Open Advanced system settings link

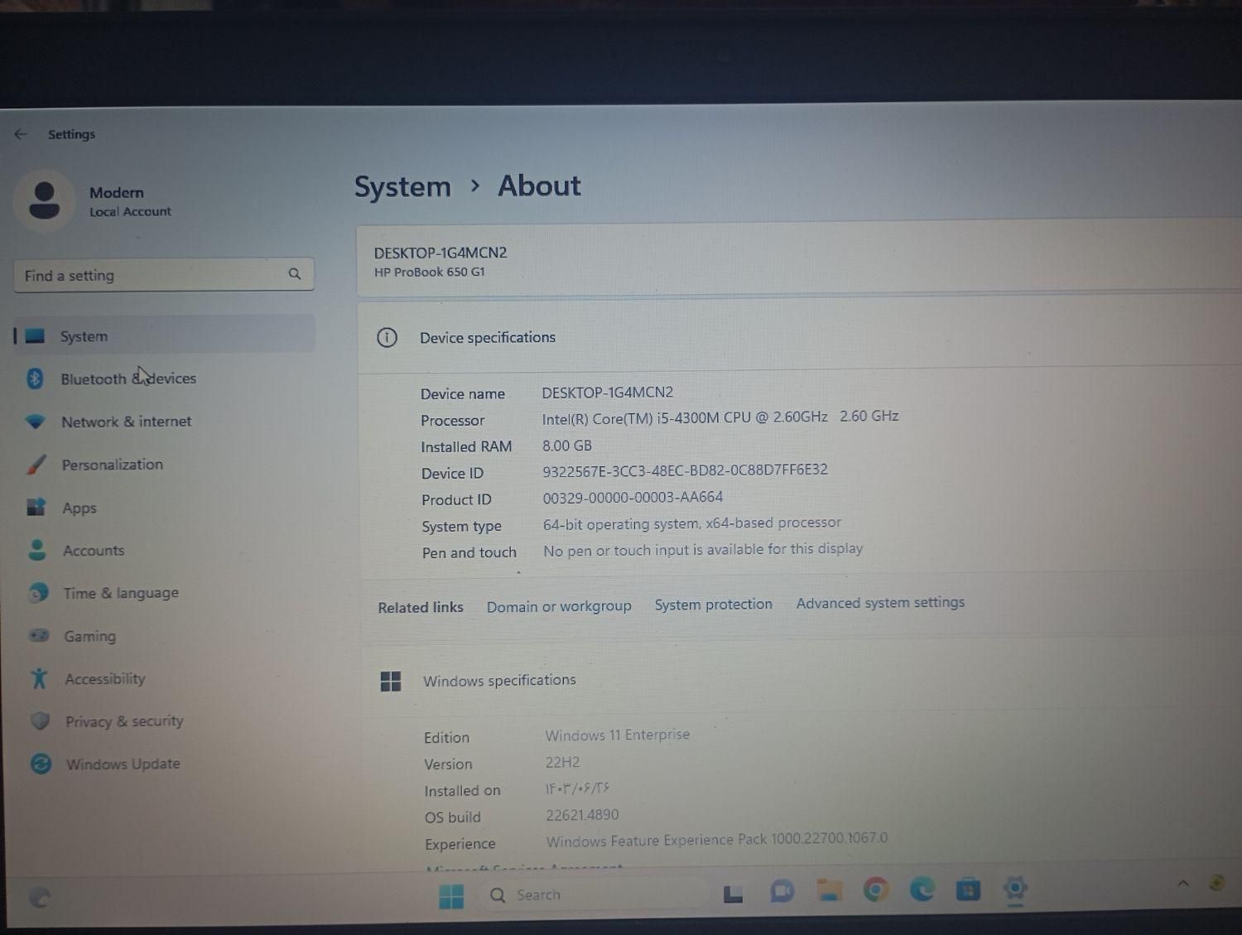click(x=880, y=603)
